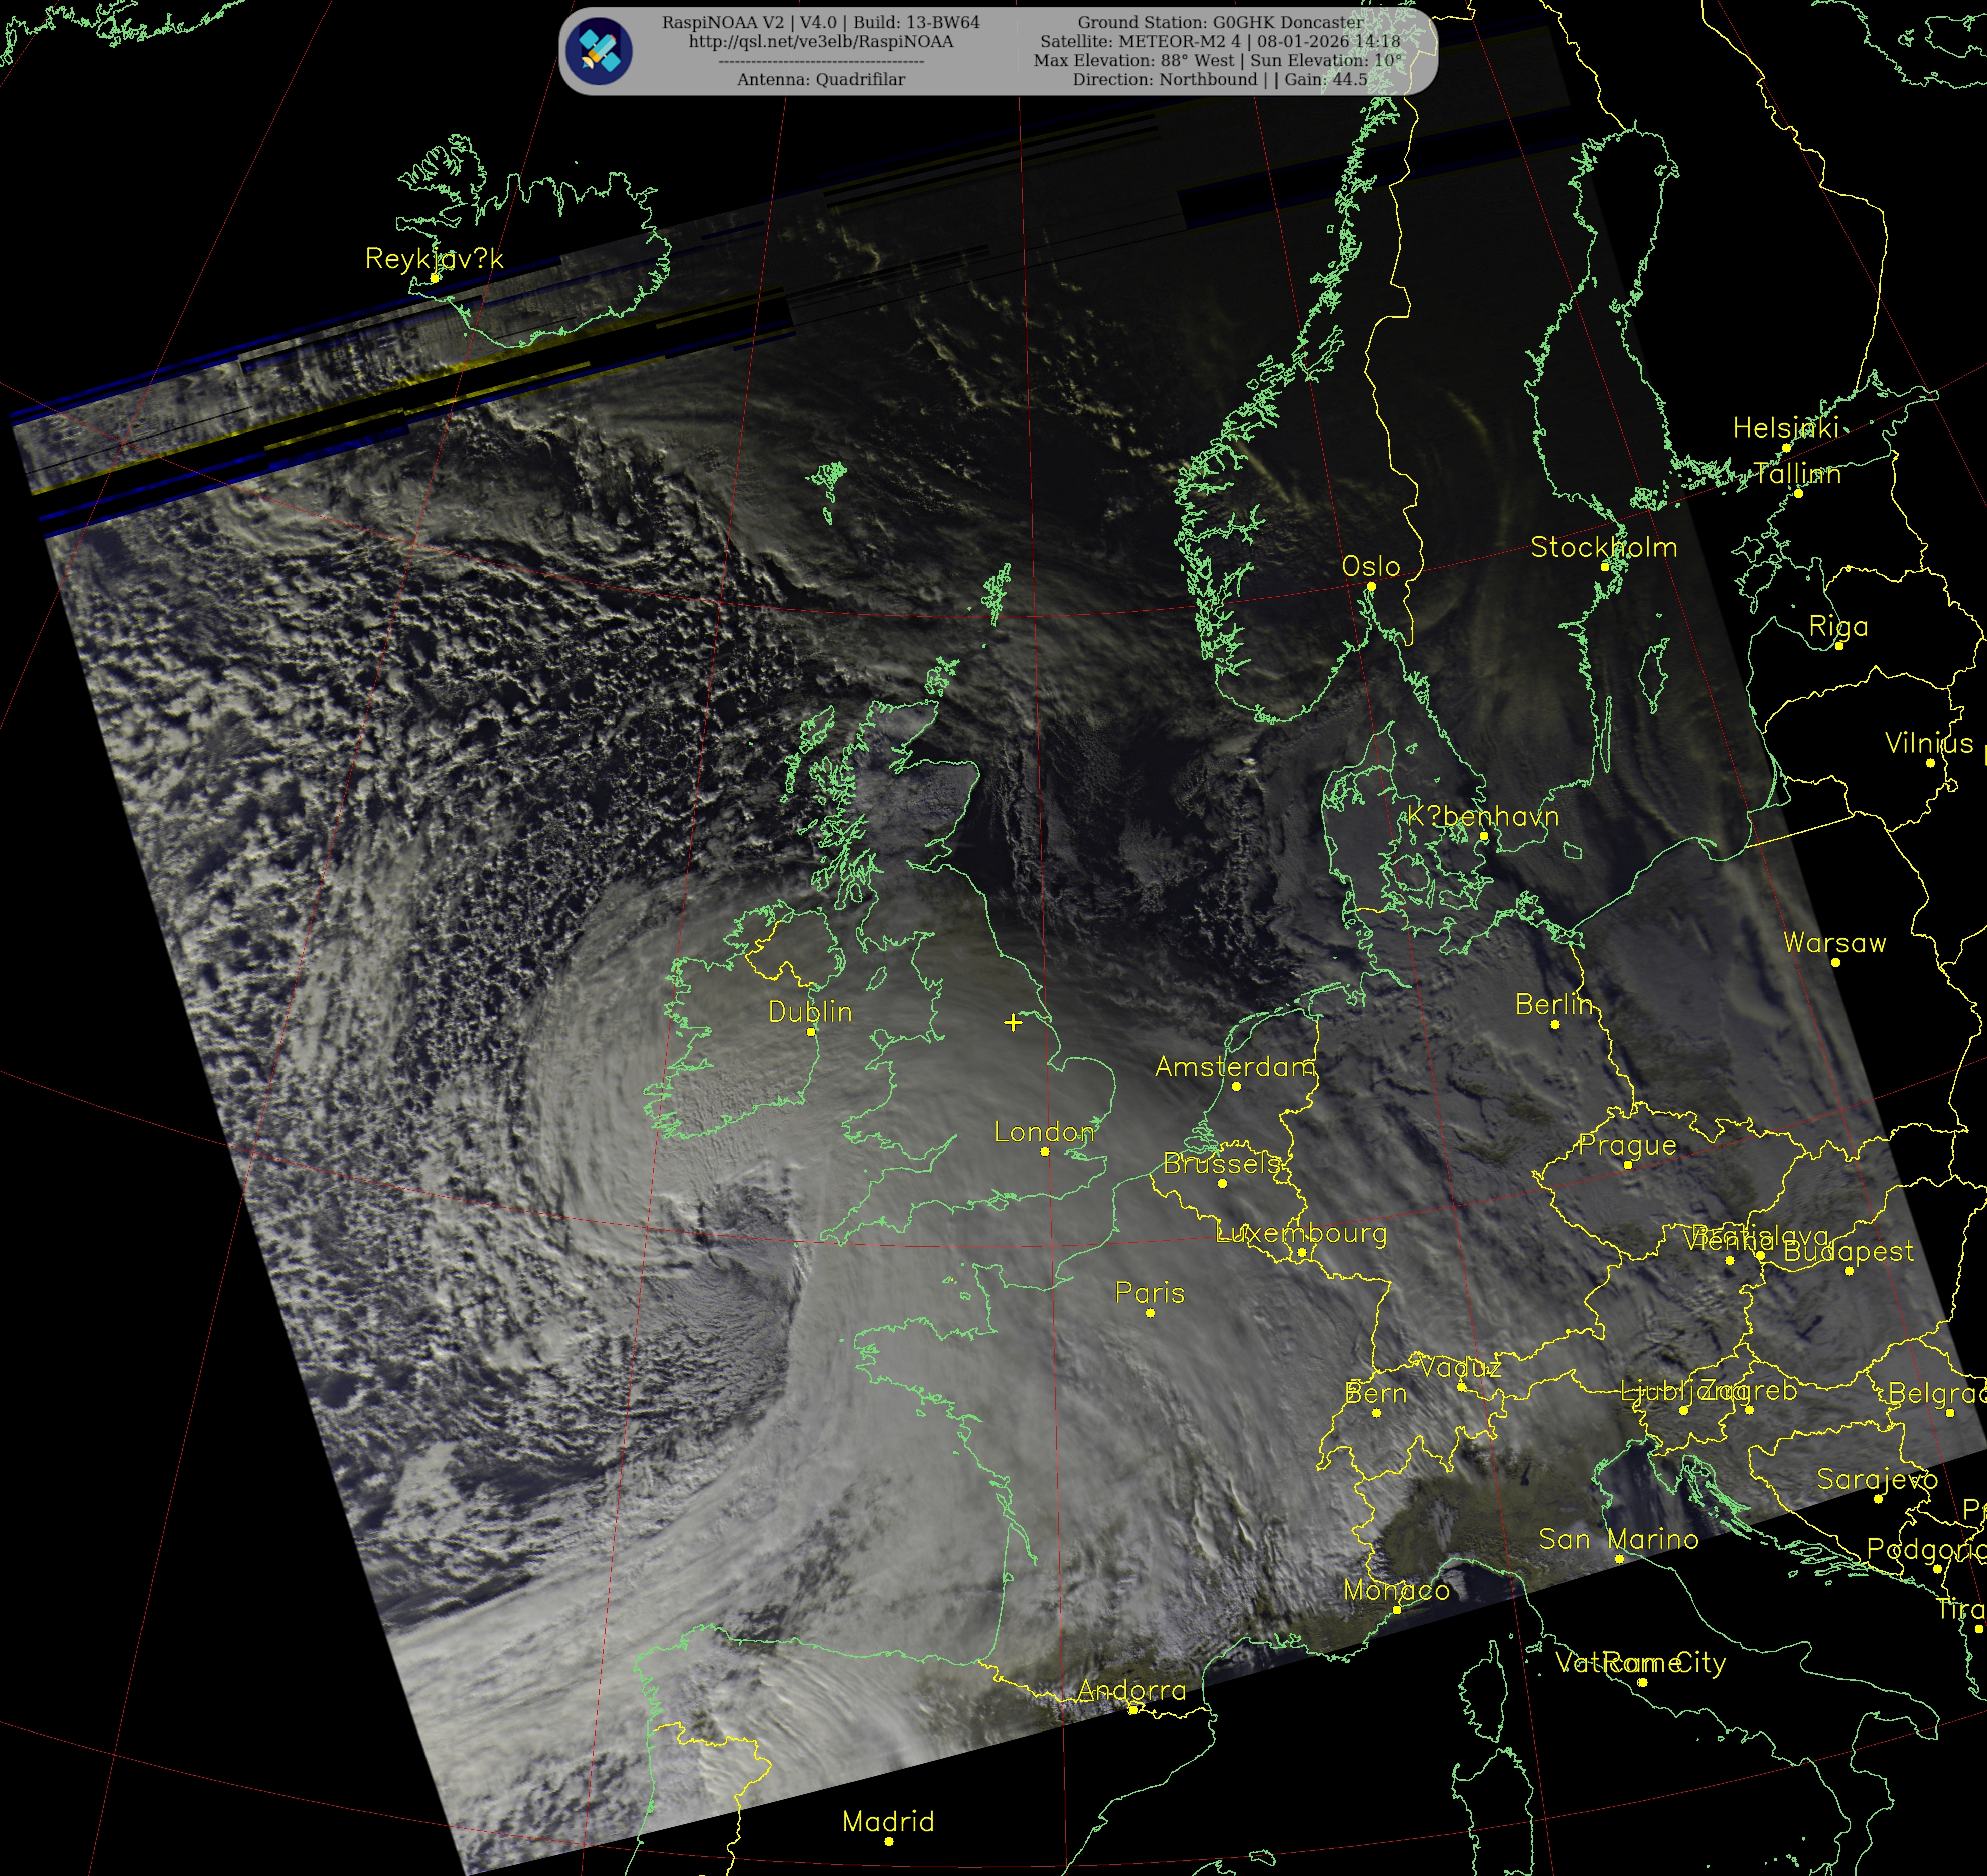Click the Dublin city marker dot
1987x1876 pixels.
(x=811, y=1031)
